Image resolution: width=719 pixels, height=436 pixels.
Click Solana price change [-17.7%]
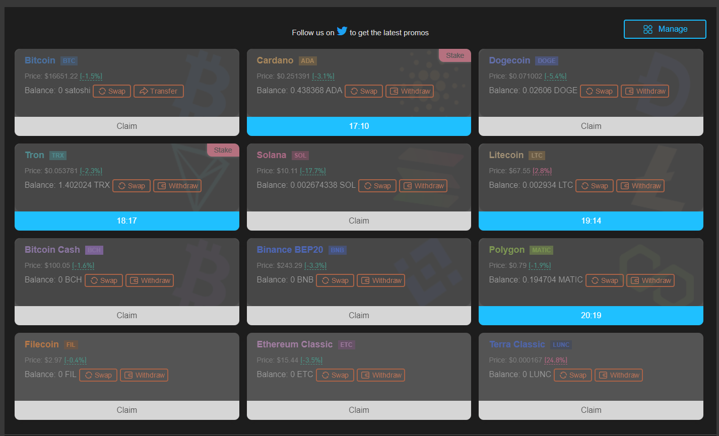point(313,171)
